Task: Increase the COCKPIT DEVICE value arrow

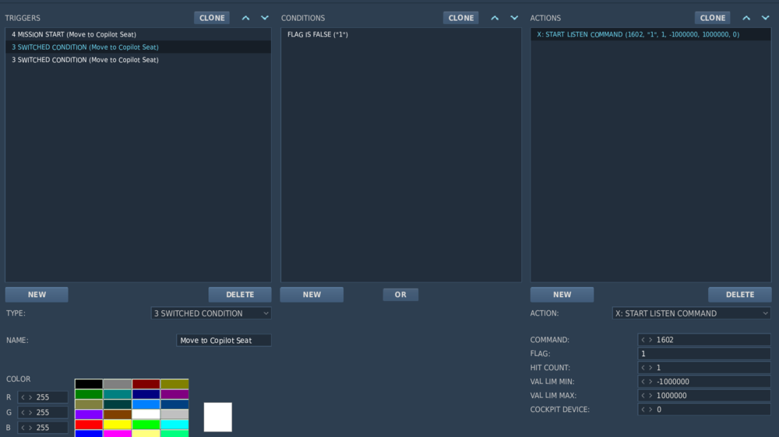Action: click(x=650, y=409)
